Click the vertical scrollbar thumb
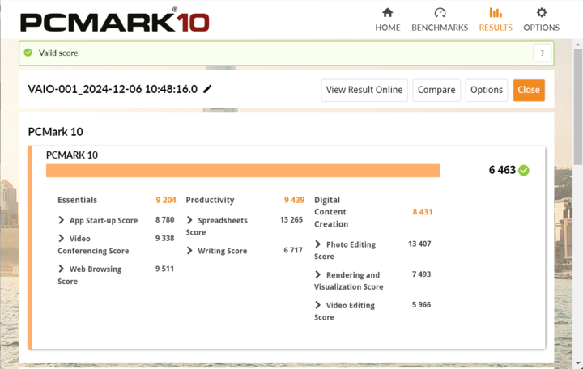The width and height of the screenshot is (583, 369). (578, 106)
